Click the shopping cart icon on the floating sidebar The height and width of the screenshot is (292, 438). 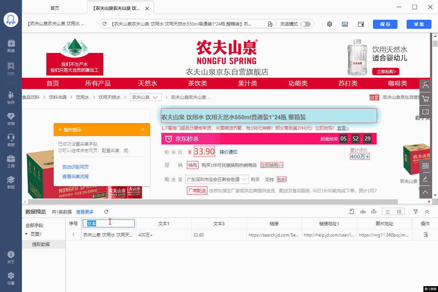click(x=426, y=99)
